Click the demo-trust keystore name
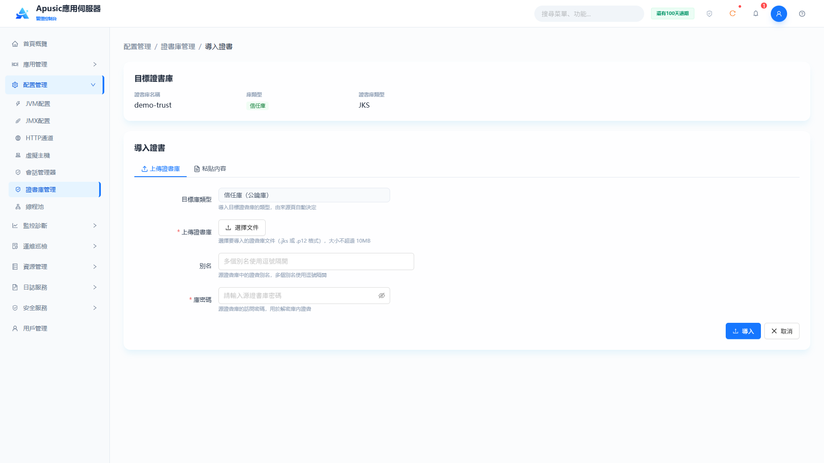The image size is (824, 463). 153,105
